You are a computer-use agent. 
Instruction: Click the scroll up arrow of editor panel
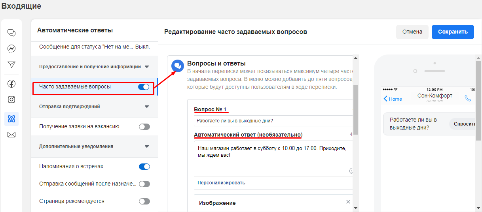(355, 58)
